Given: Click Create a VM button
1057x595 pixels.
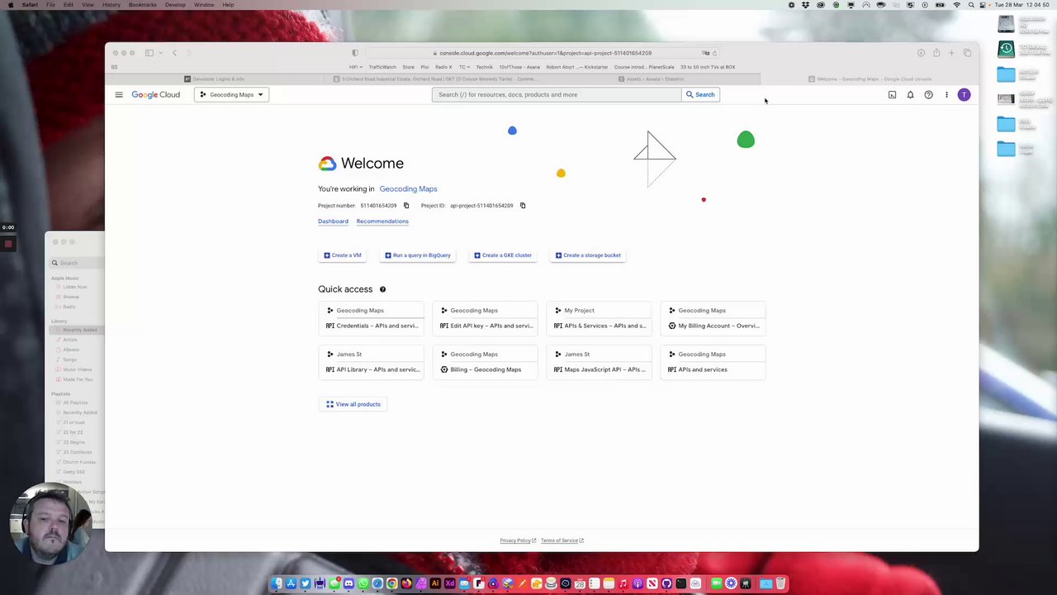Looking at the screenshot, I should [343, 255].
